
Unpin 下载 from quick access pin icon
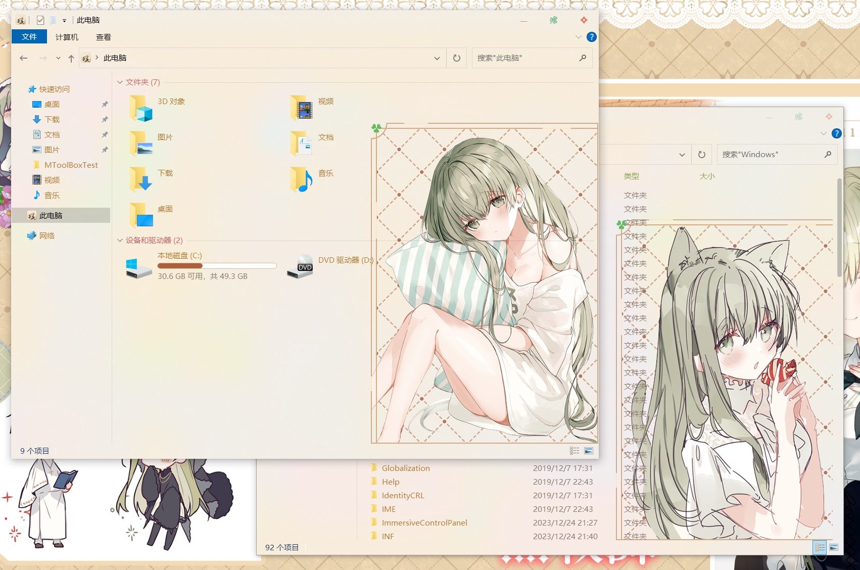point(105,119)
